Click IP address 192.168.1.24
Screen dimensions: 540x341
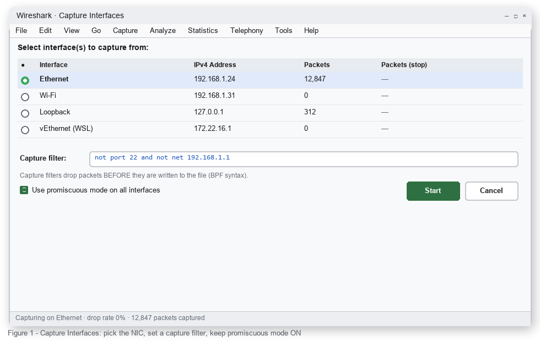214,79
